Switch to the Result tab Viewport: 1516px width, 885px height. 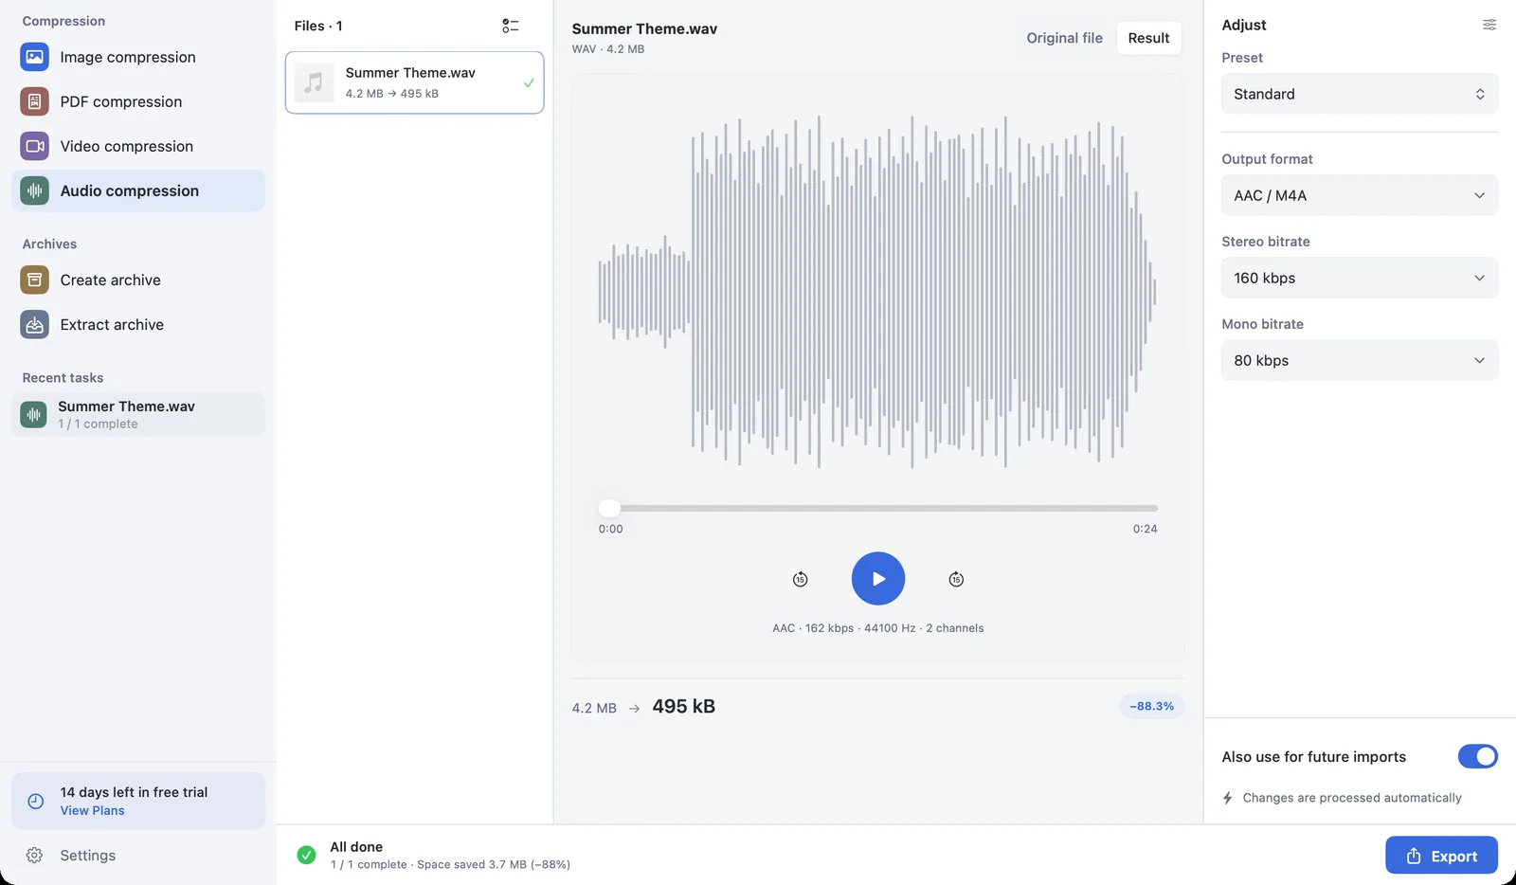(x=1148, y=38)
